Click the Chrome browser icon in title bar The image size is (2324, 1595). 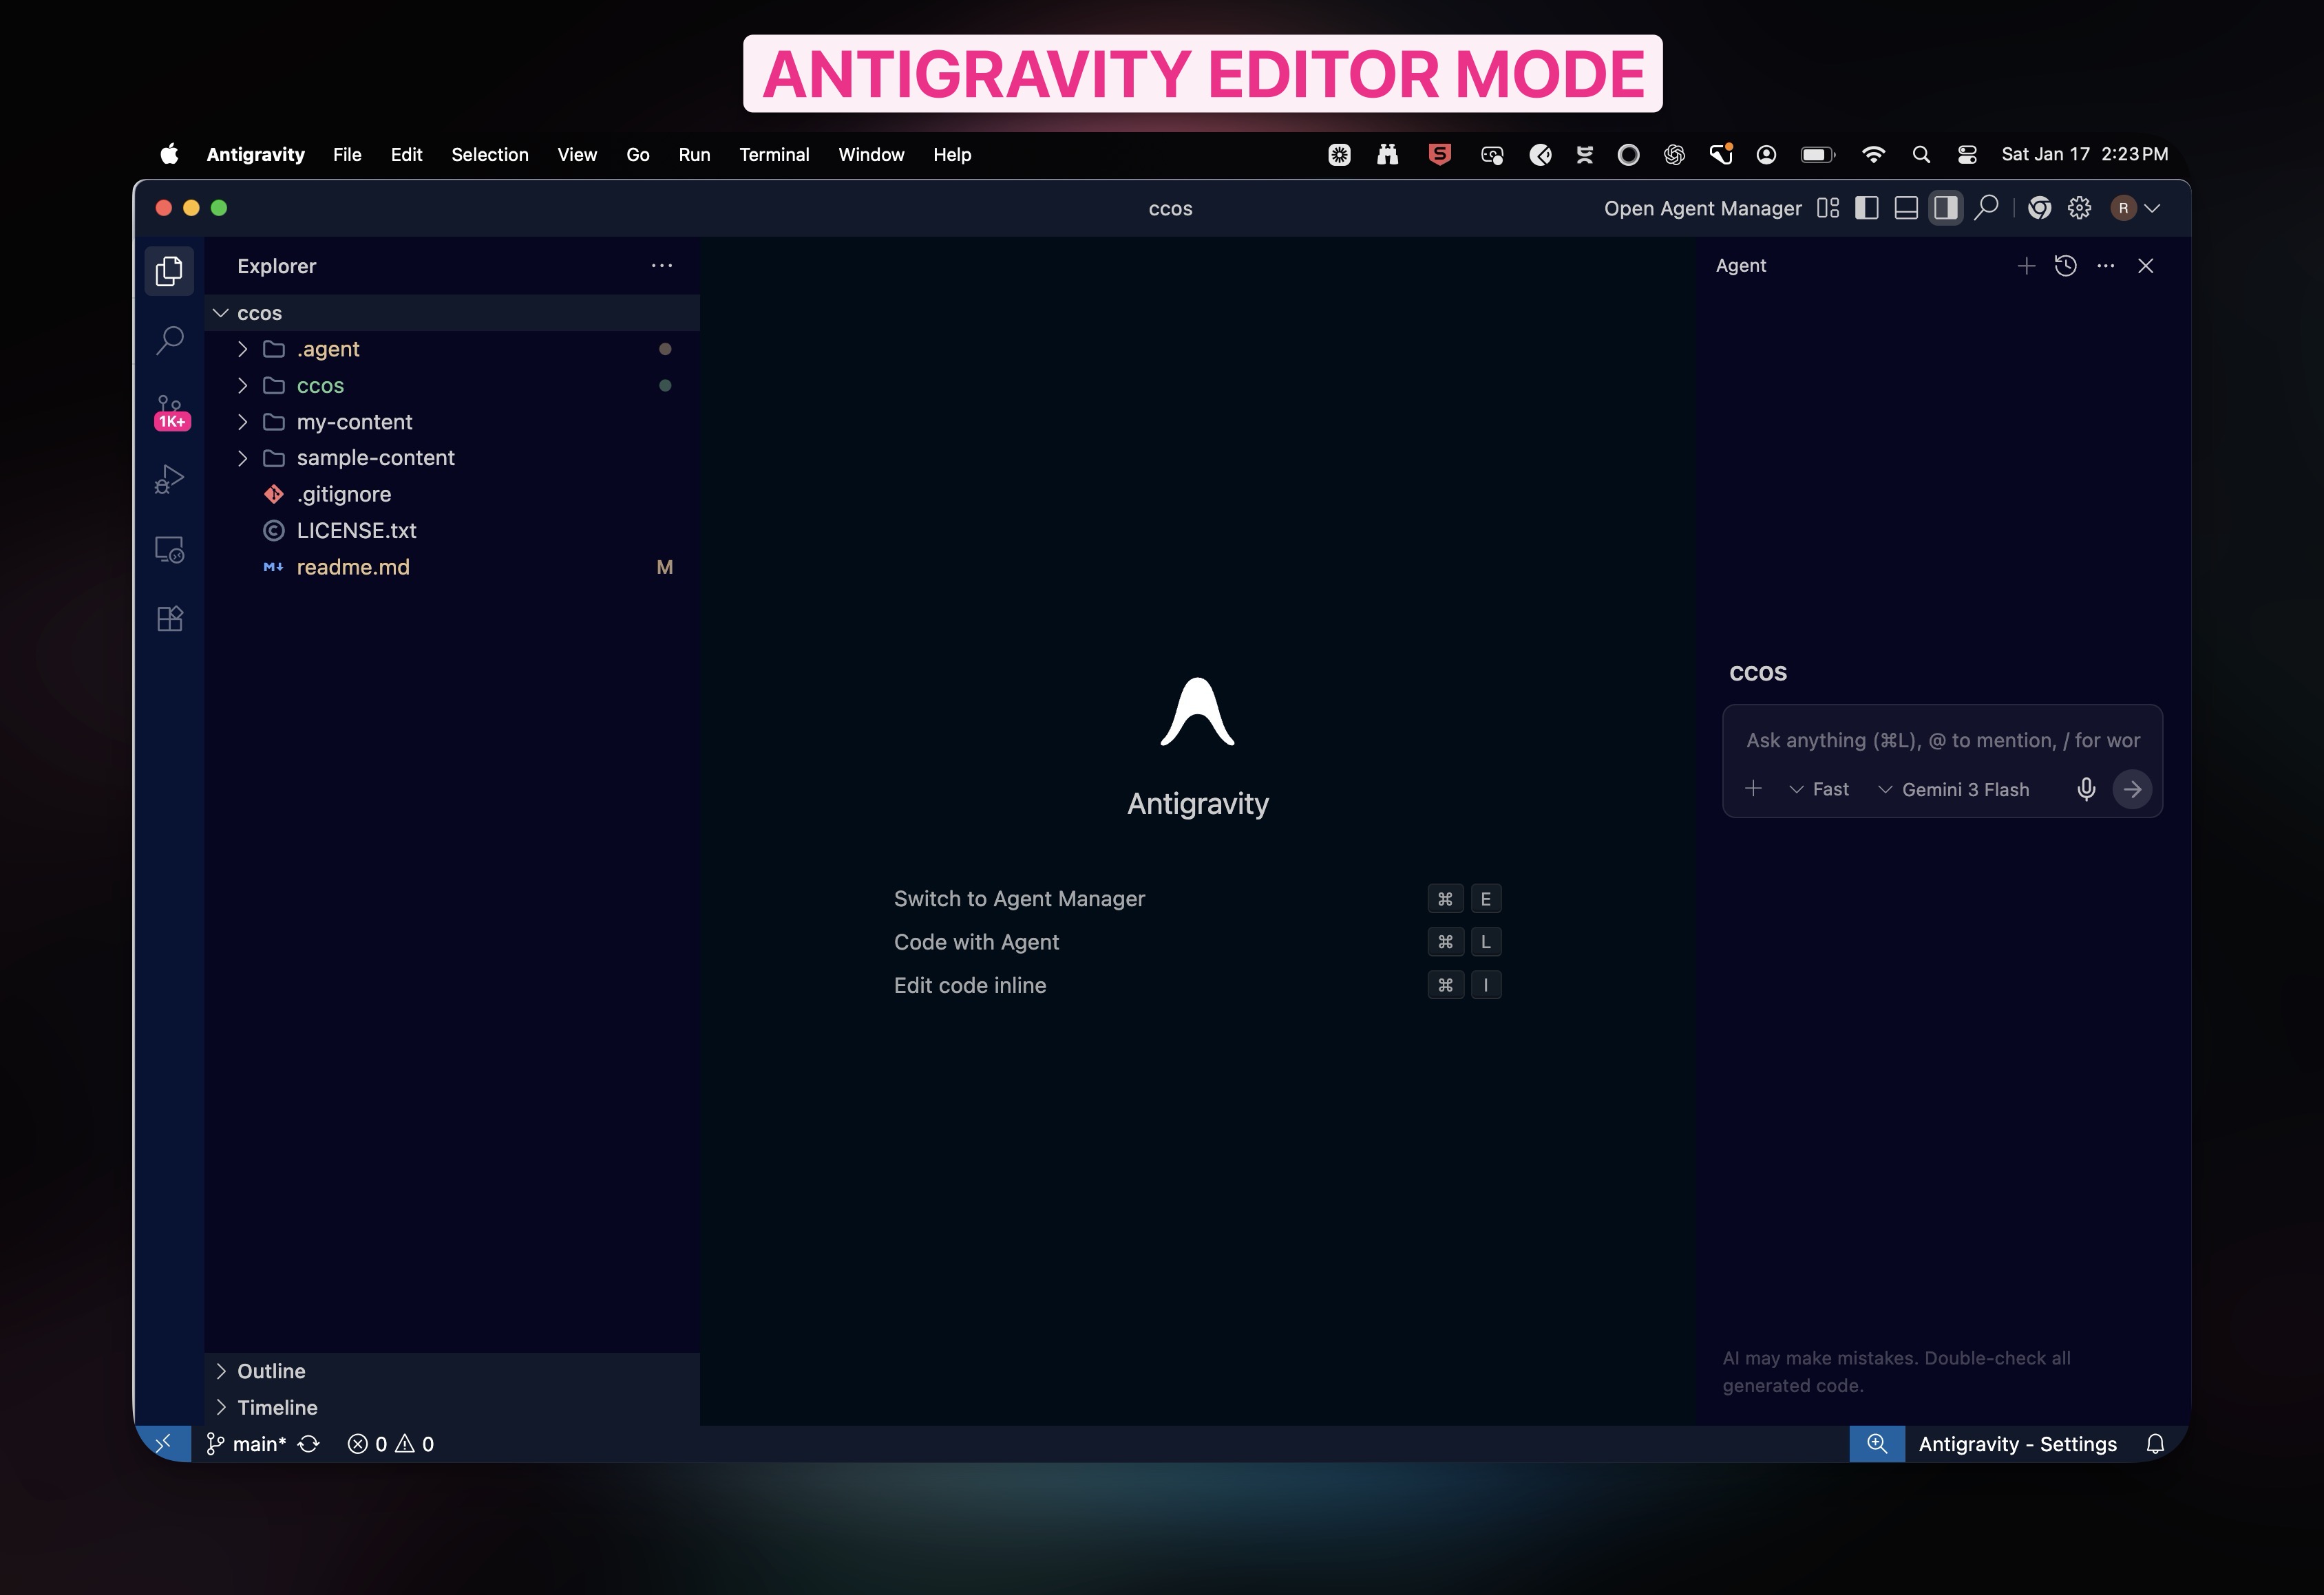[2040, 207]
